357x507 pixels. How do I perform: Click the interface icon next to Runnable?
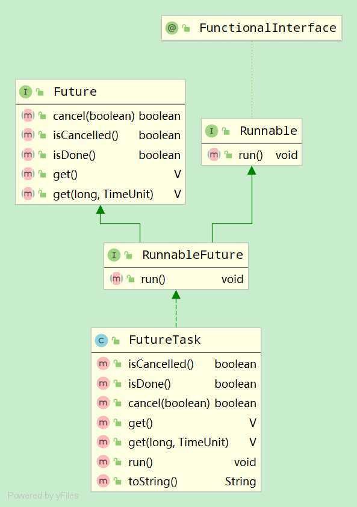(211, 131)
